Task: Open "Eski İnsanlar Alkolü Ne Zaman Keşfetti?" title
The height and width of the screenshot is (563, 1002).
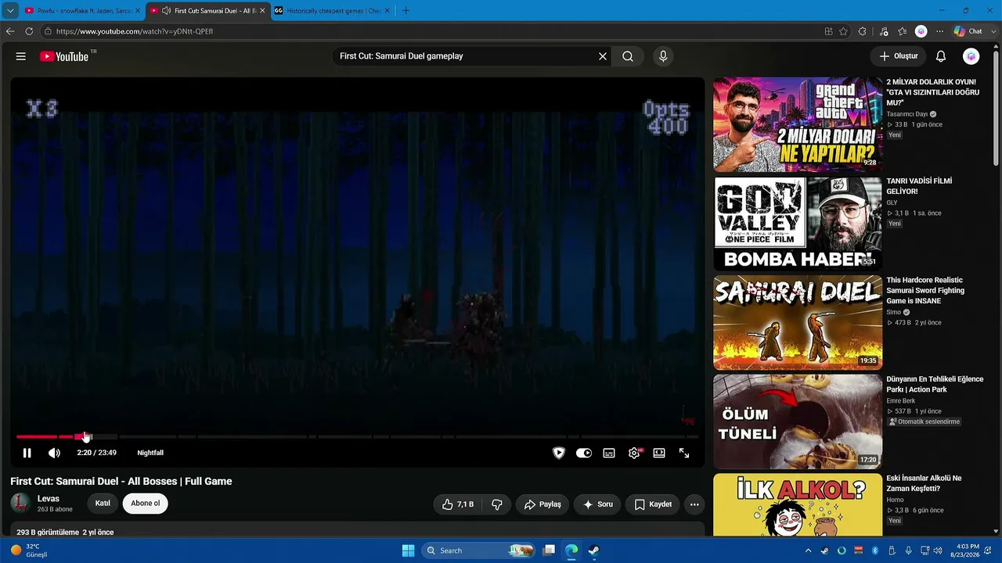Action: (924, 483)
